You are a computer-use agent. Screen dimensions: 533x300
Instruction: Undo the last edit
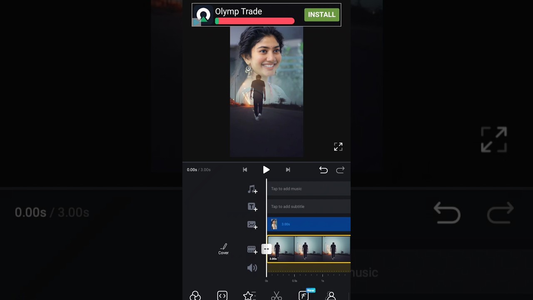324,170
